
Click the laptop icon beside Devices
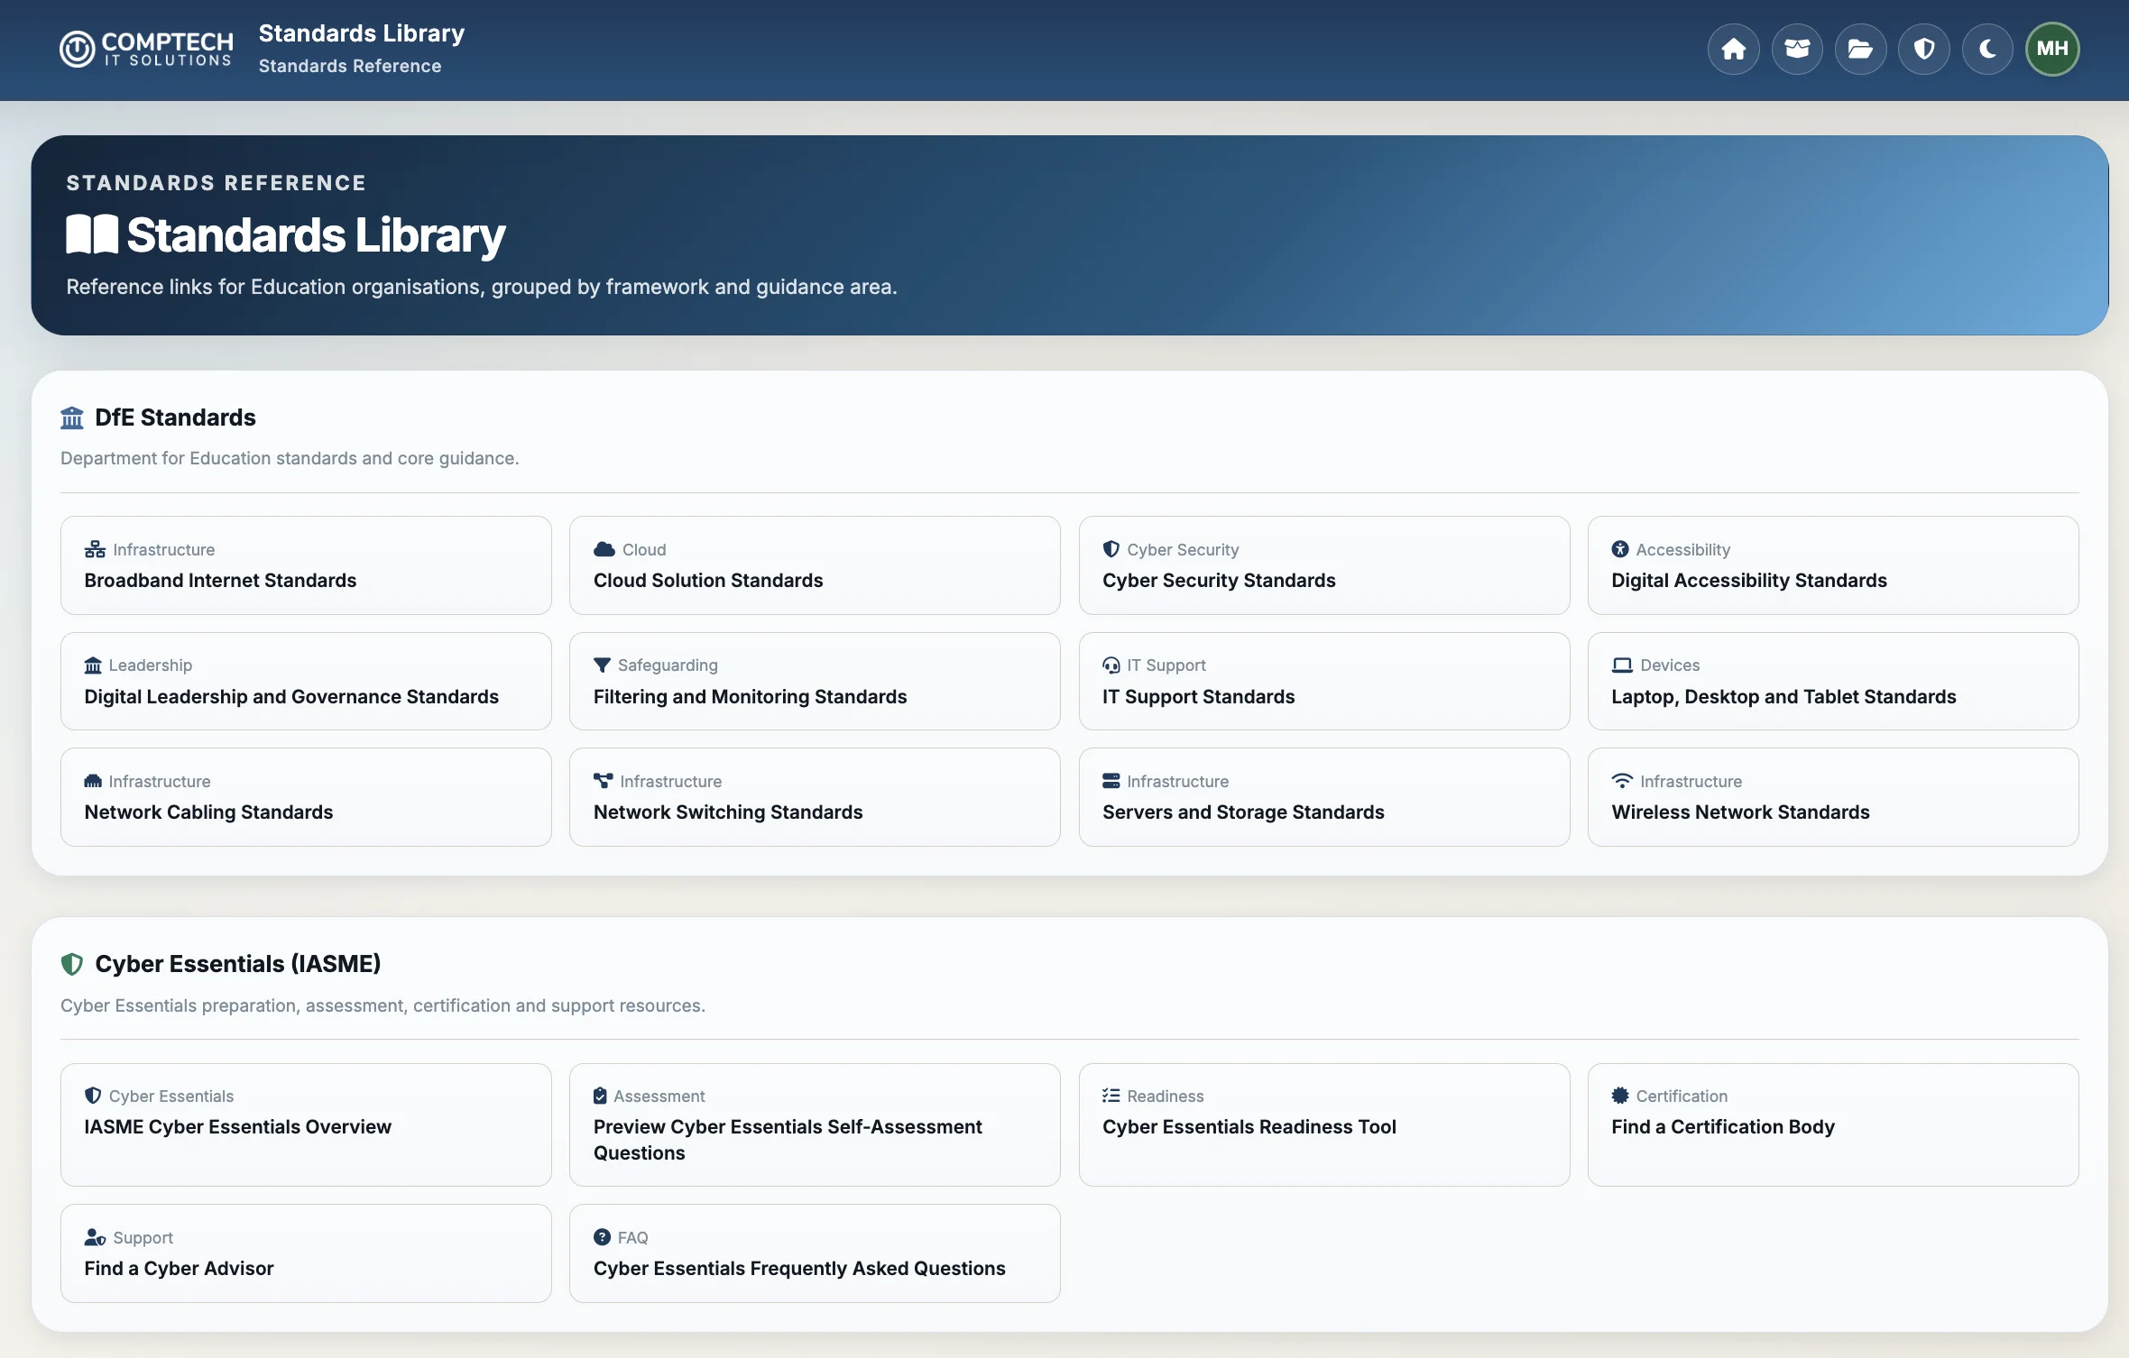click(1622, 665)
